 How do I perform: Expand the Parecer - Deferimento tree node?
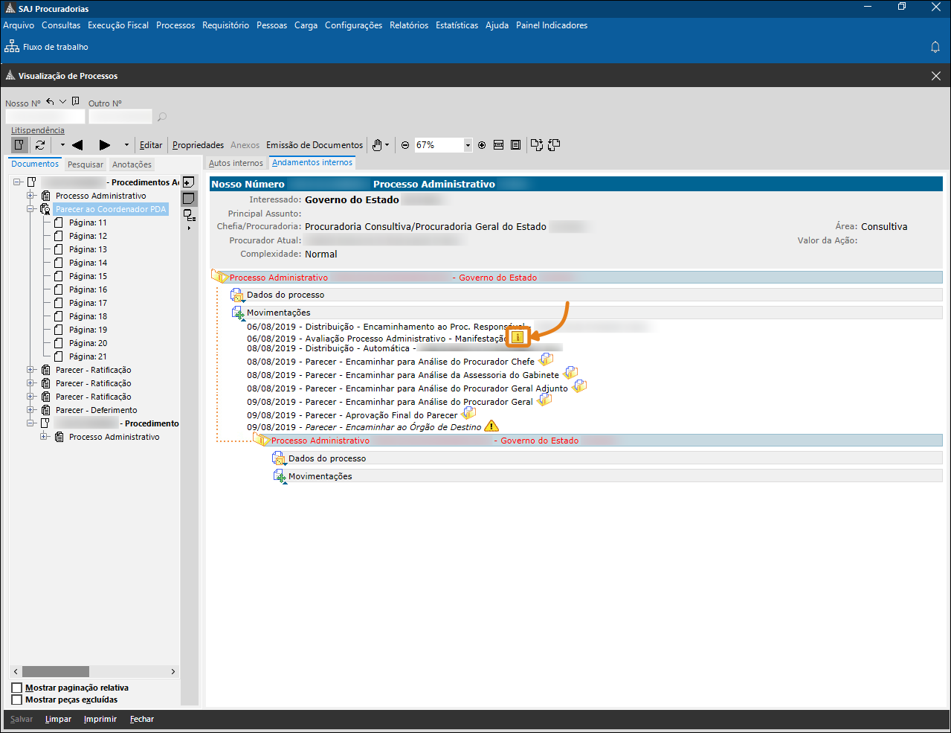(31, 410)
